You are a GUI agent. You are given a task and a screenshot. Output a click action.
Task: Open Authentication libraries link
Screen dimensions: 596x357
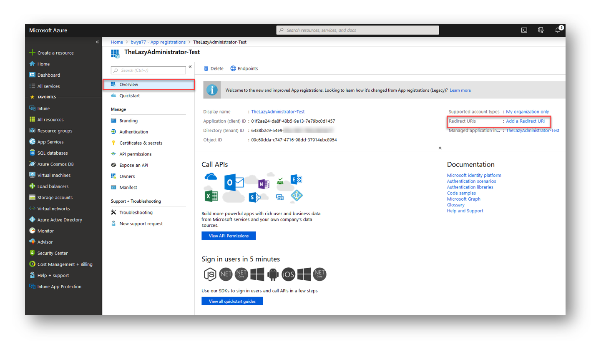(x=470, y=187)
